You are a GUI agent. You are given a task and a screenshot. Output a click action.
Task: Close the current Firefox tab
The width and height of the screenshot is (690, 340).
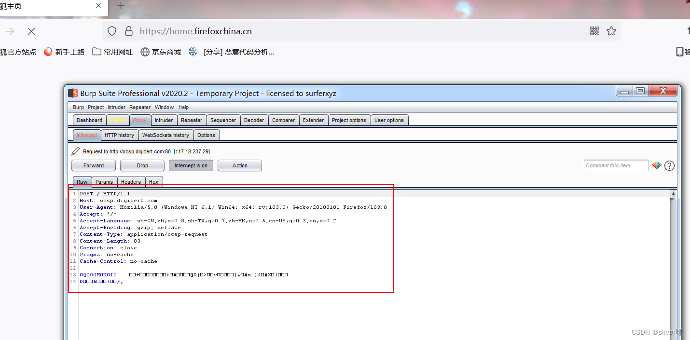click(99, 6)
